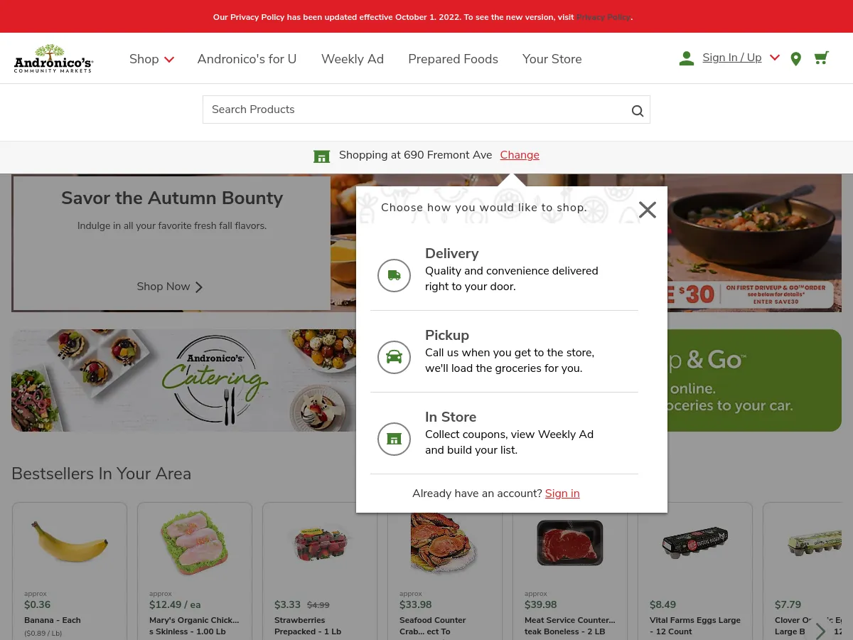Click Sign in link in popup
The height and width of the screenshot is (640, 853).
point(562,494)
